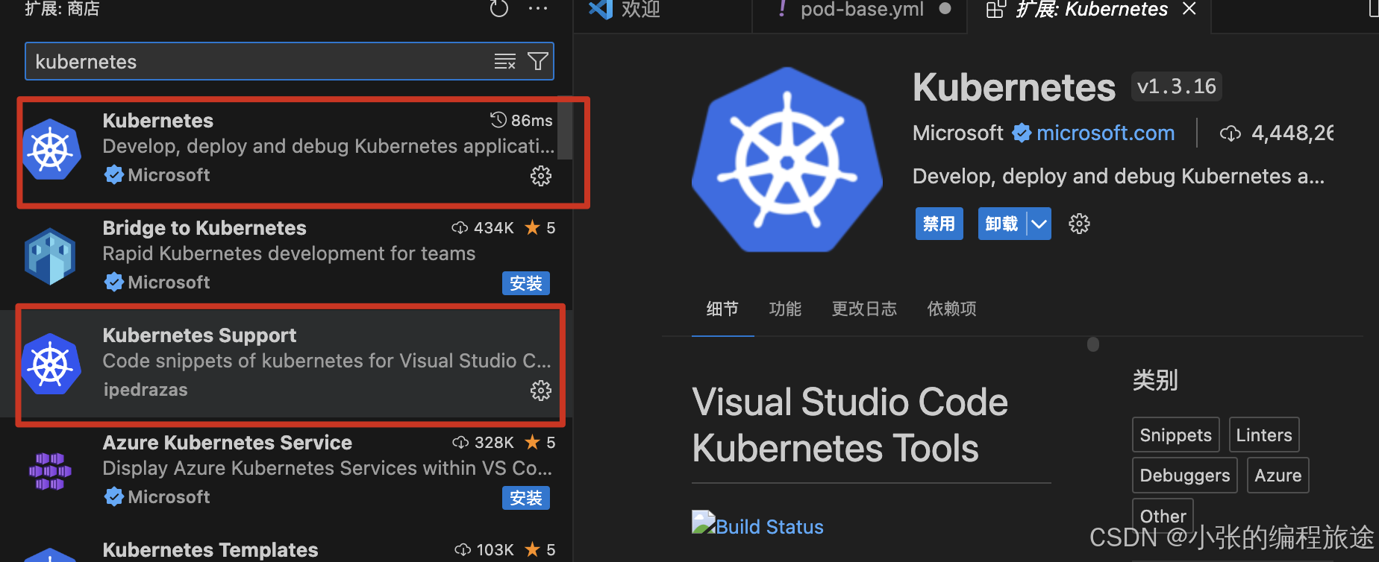The width and height of the screenshot is (1379, 562).
Task: Uninstall extension with 卸载 button
Action: click(1001, 224)
